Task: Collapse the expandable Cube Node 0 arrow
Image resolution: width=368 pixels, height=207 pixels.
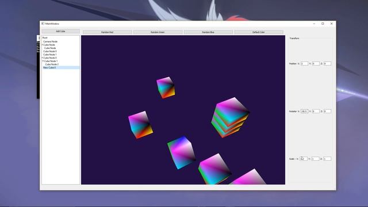Action: click(43, 57)
